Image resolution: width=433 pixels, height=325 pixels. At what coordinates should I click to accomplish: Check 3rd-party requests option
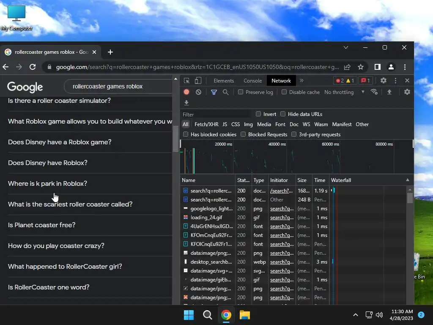point(294,134)
